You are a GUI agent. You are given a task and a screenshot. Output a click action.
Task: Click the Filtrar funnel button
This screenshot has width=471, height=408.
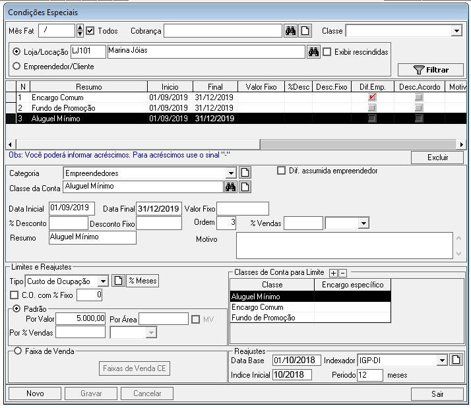tap(431, 70)
